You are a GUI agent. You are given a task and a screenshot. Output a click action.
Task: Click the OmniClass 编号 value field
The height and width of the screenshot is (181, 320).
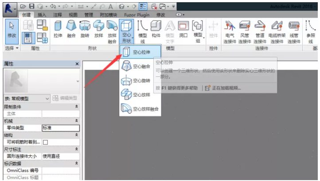[x=61, y=170]
